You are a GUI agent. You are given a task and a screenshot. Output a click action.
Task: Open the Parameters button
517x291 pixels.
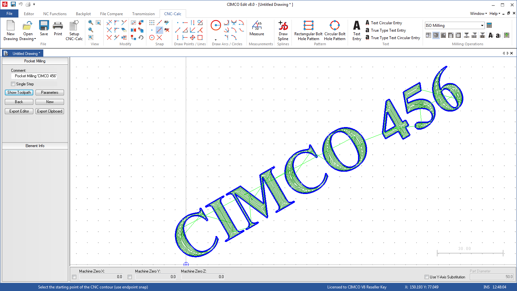pos(50,92)
